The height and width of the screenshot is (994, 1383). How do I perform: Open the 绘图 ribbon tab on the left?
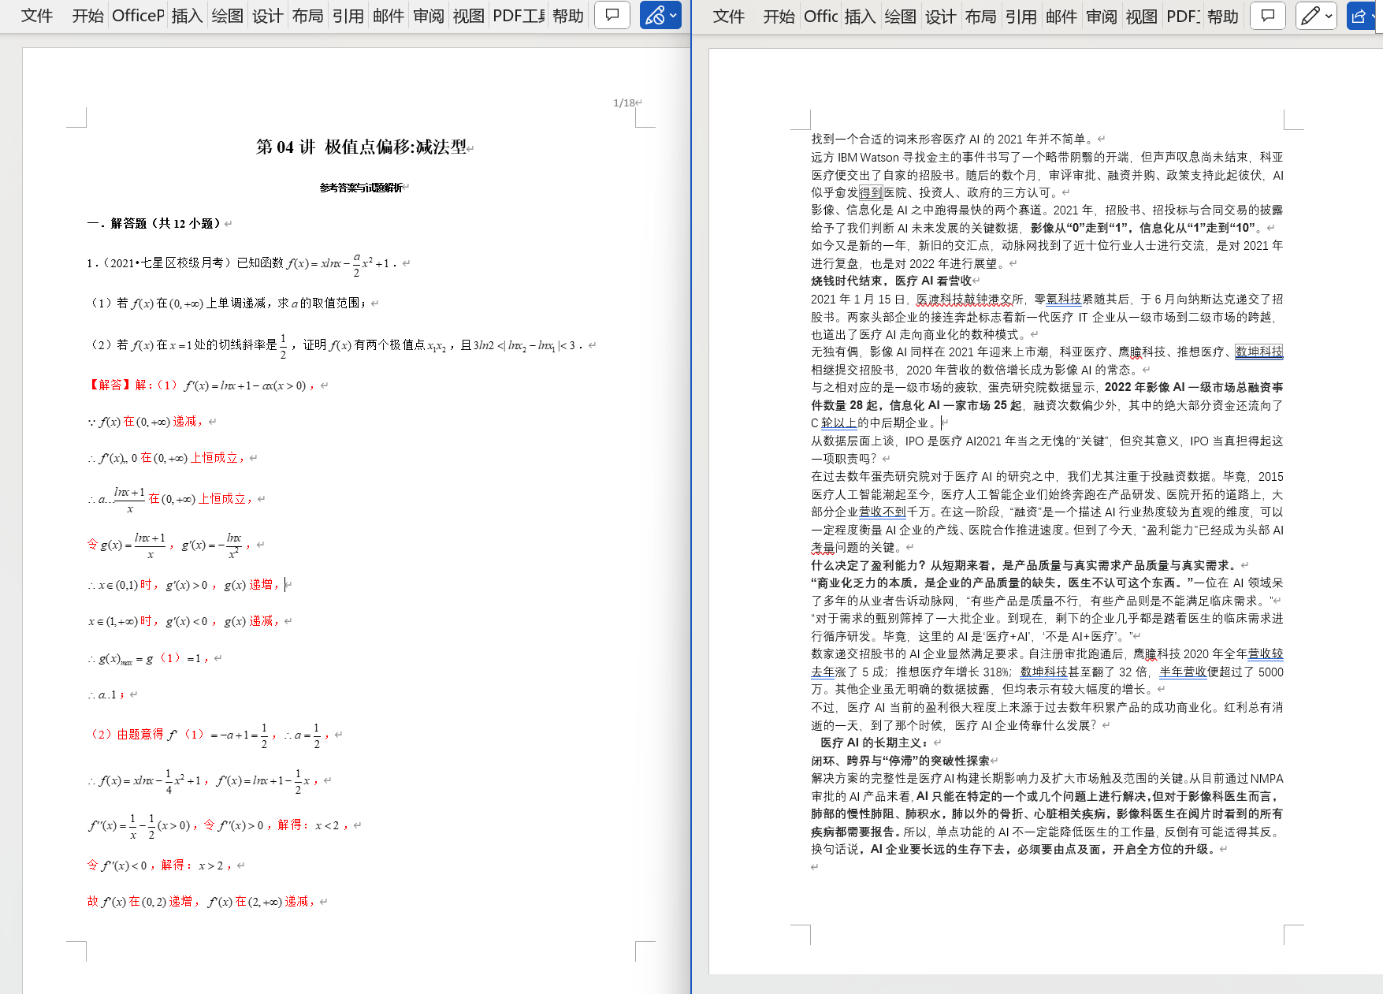226,15
